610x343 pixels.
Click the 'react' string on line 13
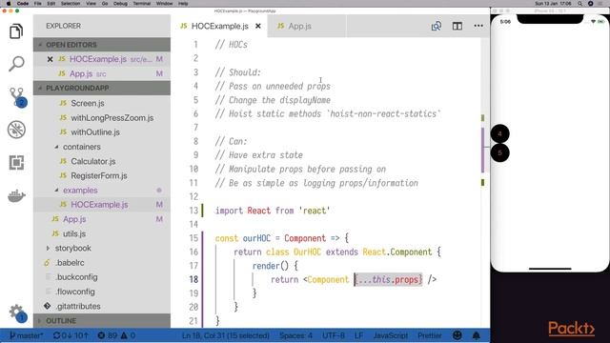[315, 211]
